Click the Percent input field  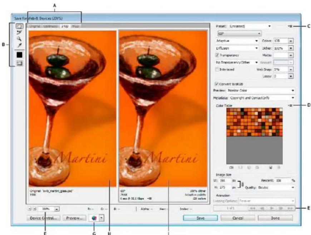(x=282, y=180)
